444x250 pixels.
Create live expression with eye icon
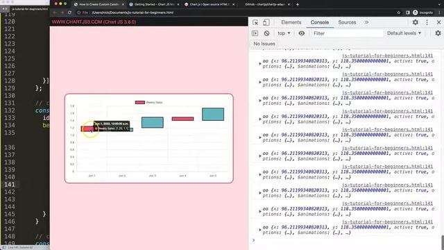click(x=302, y=33)
